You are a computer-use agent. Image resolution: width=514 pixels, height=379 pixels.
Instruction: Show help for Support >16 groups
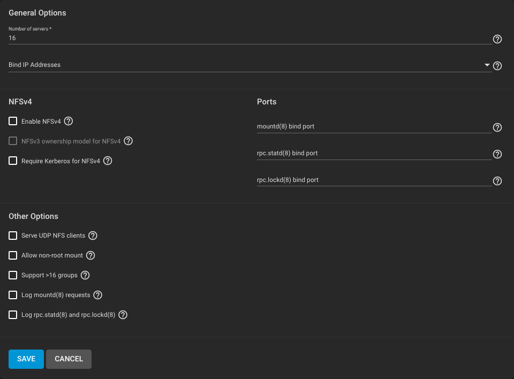(x=85, y=275)
